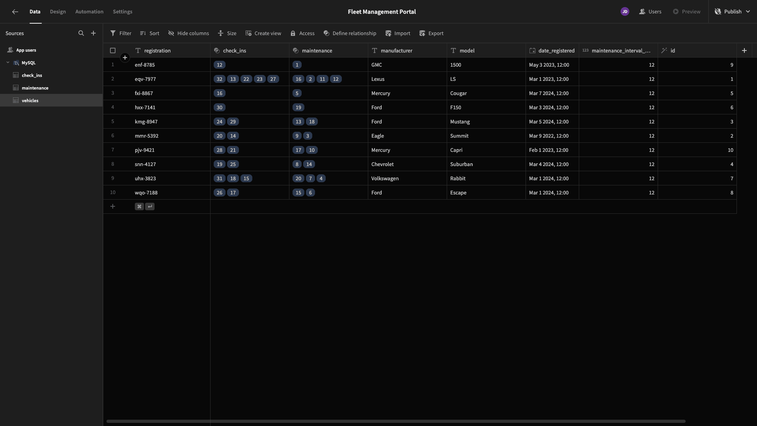Click Import in the toolbar
This screenshot has width=757, height=426.
coord(397,33)
